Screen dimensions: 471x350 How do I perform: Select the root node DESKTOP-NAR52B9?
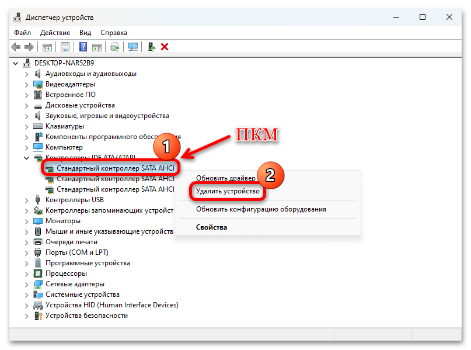(64, 63)
